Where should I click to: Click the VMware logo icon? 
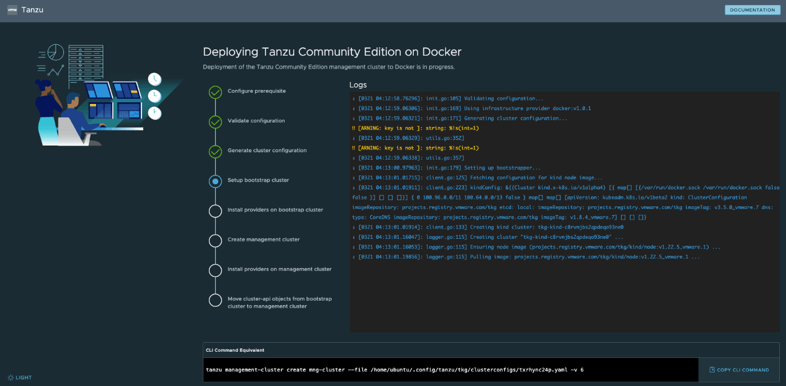coord(12,10)
